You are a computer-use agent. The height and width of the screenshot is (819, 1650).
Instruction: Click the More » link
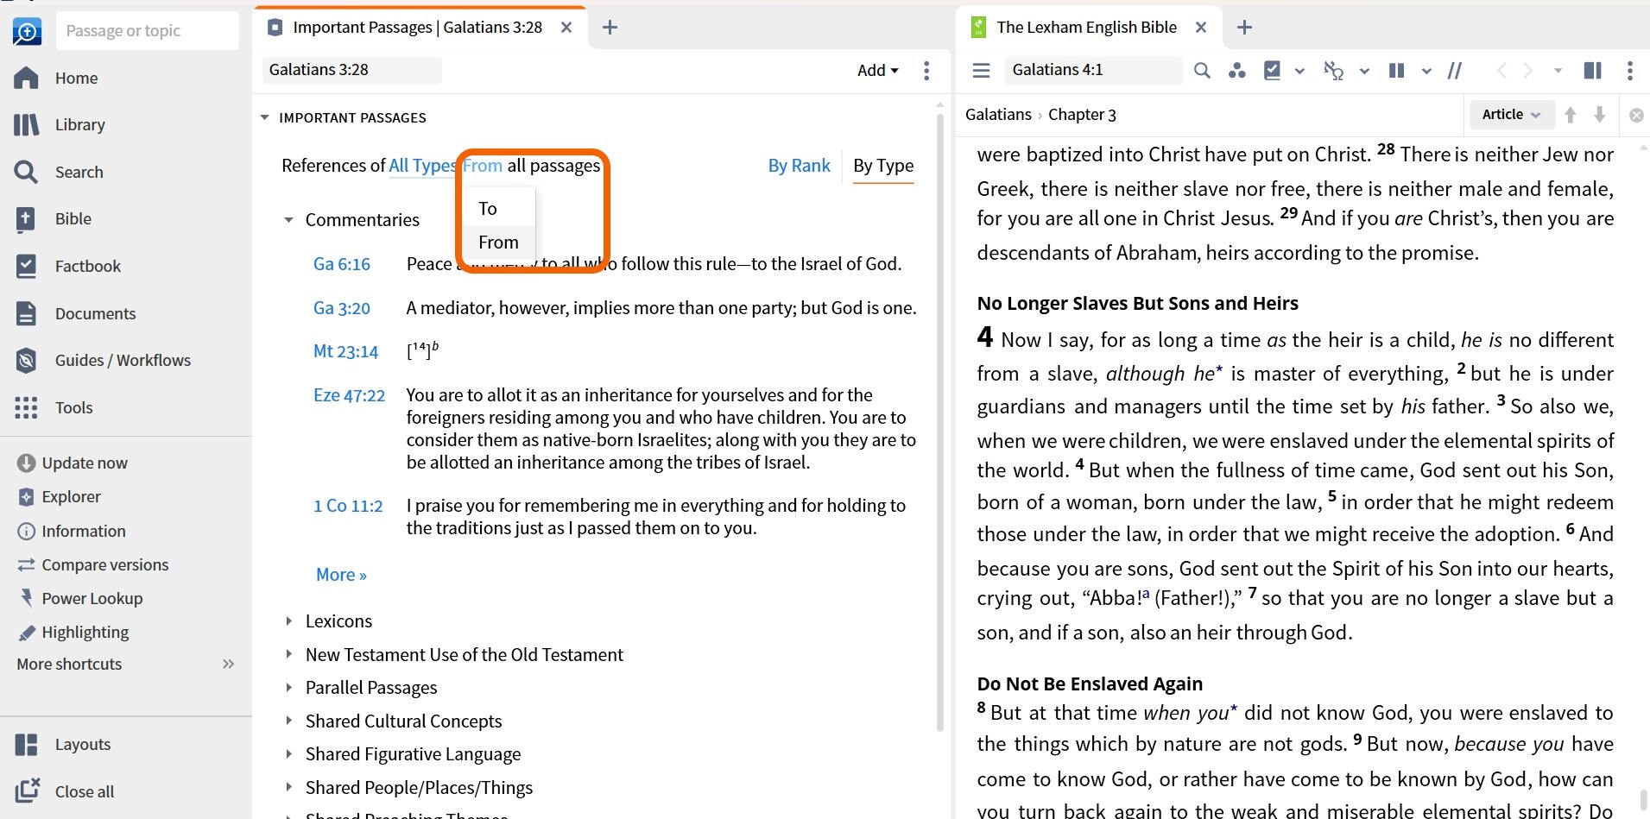pos(341,575)
